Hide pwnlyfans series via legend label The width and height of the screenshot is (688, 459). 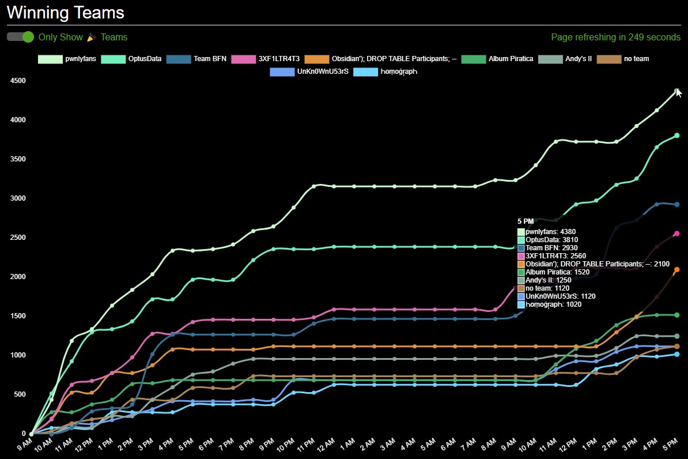81,59
